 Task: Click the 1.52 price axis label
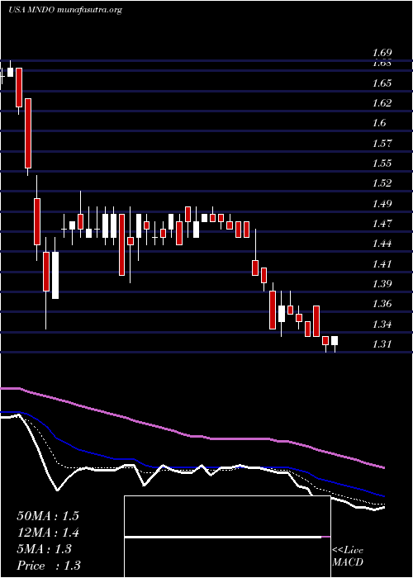point(382,183)
